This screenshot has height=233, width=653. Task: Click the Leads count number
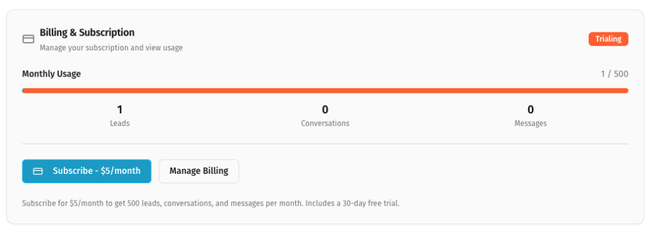pos(119,110)
